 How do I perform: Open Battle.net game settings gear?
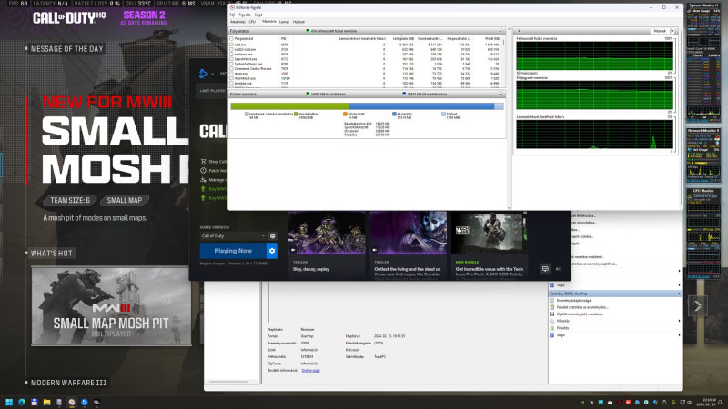tap(272, 251)
